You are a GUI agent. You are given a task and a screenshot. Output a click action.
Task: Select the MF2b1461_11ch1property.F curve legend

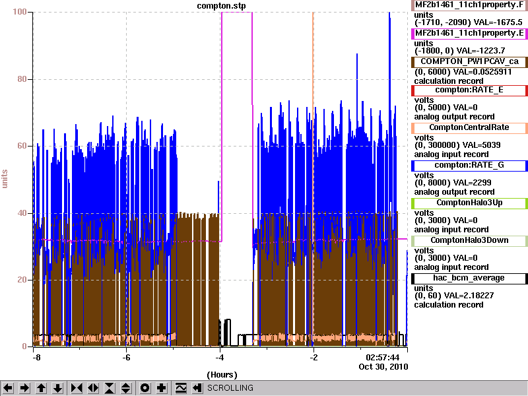tap(469, 5)
